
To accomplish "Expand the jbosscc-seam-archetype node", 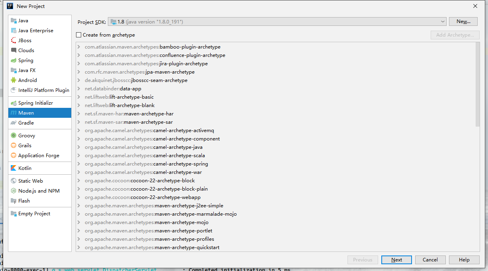I will click(x=79, y=80).
